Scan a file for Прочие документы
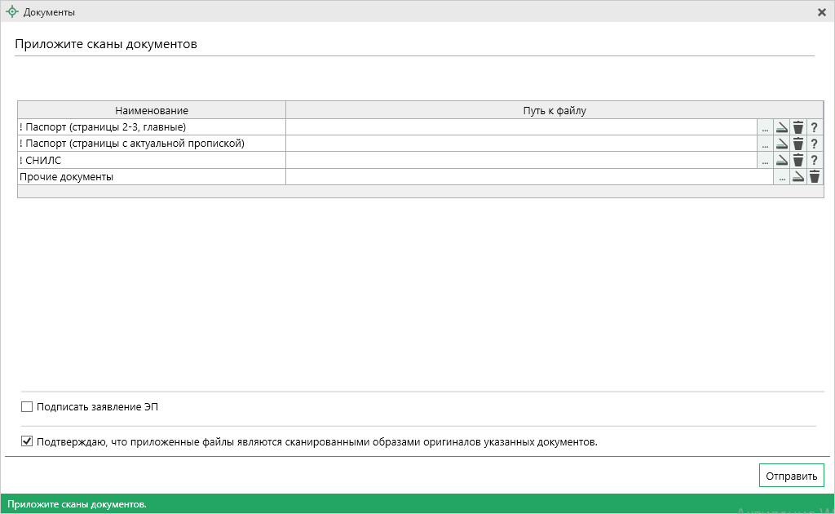This screenshot has width=835, height=514. pos(797,176)
